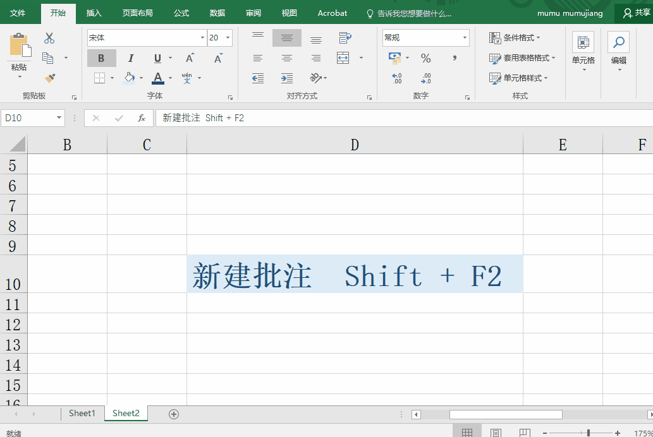Increase decimal places
653x437 pixels.
397,78
